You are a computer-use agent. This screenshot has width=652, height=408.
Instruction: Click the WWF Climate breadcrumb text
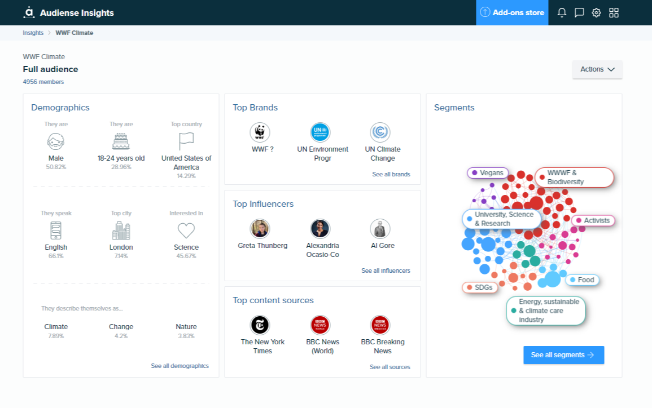coord(75,33)
